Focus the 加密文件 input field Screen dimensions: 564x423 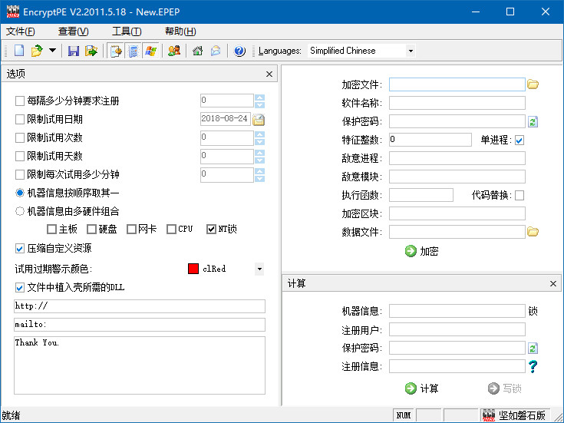[457, 84]
